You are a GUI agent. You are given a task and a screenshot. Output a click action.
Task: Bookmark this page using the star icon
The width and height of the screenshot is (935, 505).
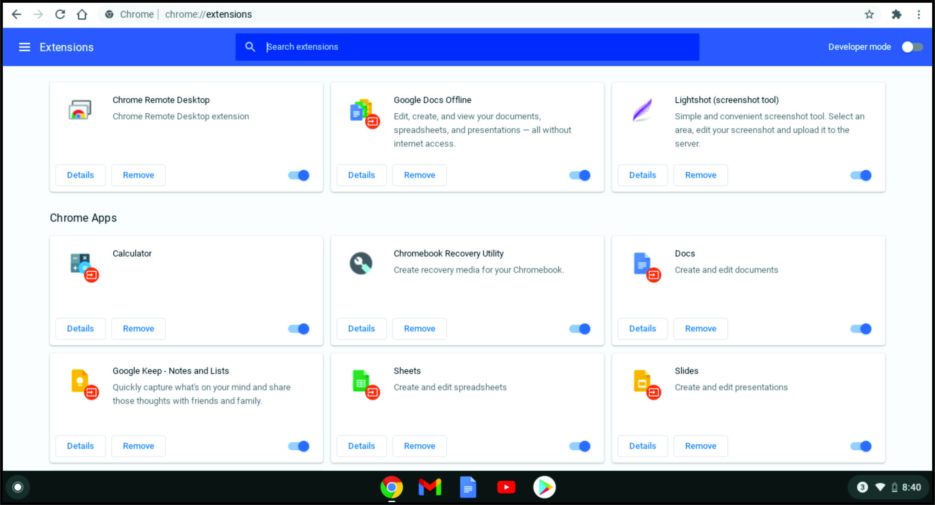pos(868,14)
